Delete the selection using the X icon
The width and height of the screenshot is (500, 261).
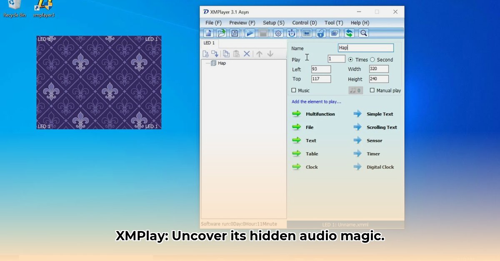247,54
